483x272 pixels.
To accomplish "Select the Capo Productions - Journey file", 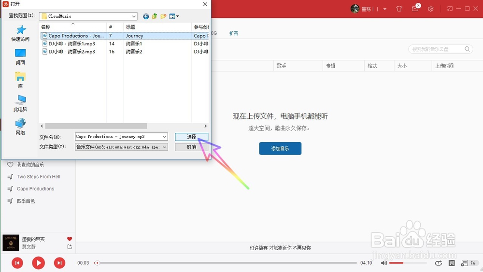I will (x=125, y=36).
